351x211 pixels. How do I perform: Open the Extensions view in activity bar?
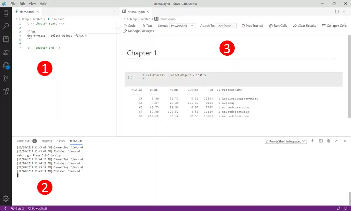click(x=6, y=91)
